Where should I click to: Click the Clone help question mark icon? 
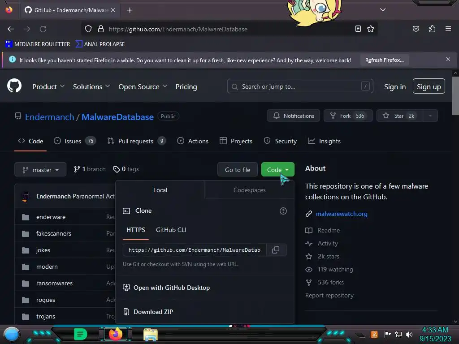click(283, 211)
